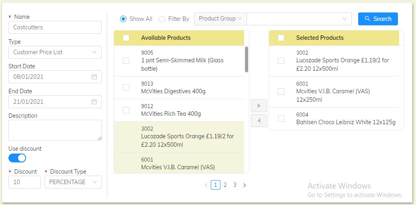Click the move-left arrow transfer button
This screenshot has width=416, height=205.
coord(259,121)
